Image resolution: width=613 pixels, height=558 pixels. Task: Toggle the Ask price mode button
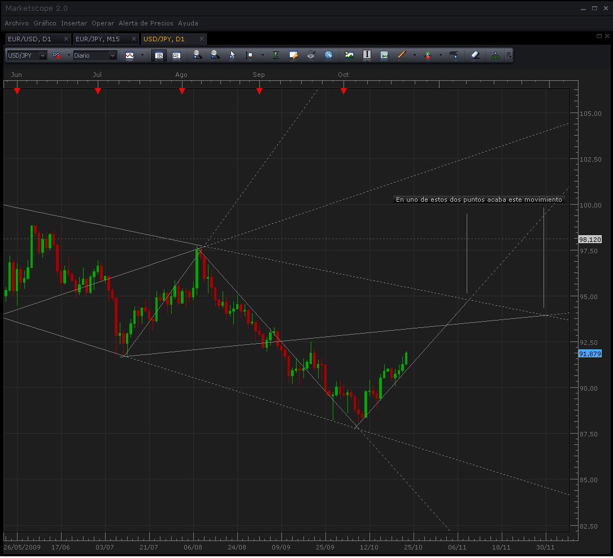pos(176,55)
